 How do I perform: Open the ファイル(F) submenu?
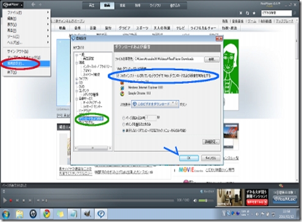pyautogui.click(x=26, y=13)
